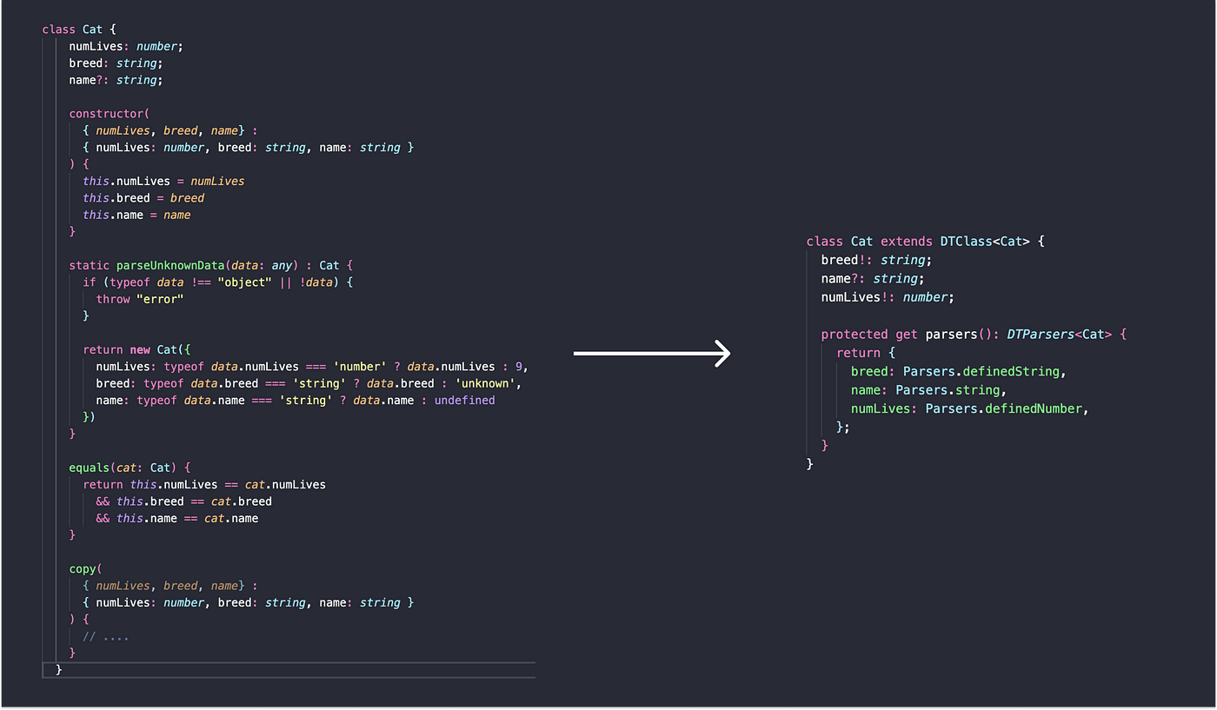
Task: Click the '&& this.breed == cat.breed' line
Action: (x=184, y=501)
